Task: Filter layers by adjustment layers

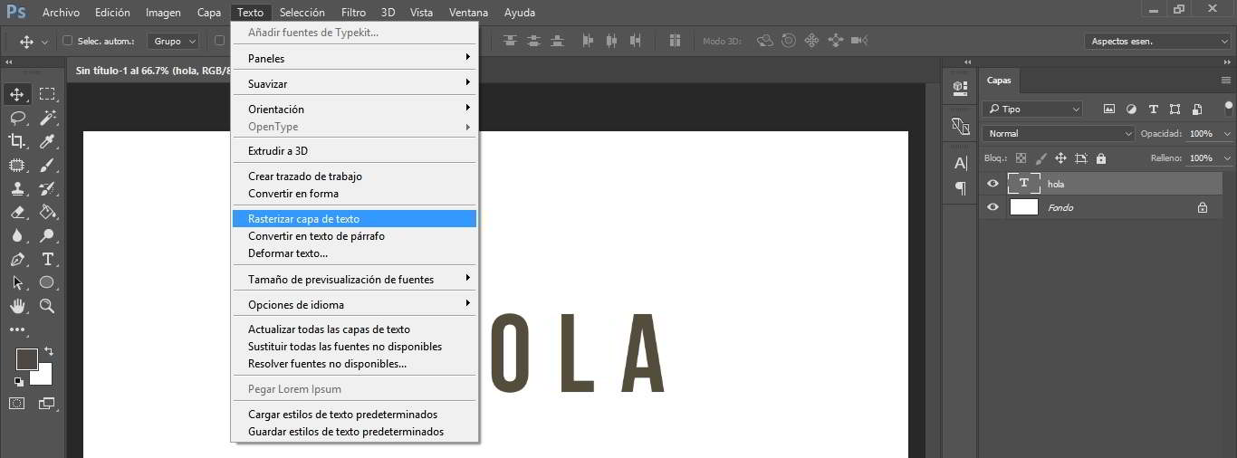Action: (1131, 109)
